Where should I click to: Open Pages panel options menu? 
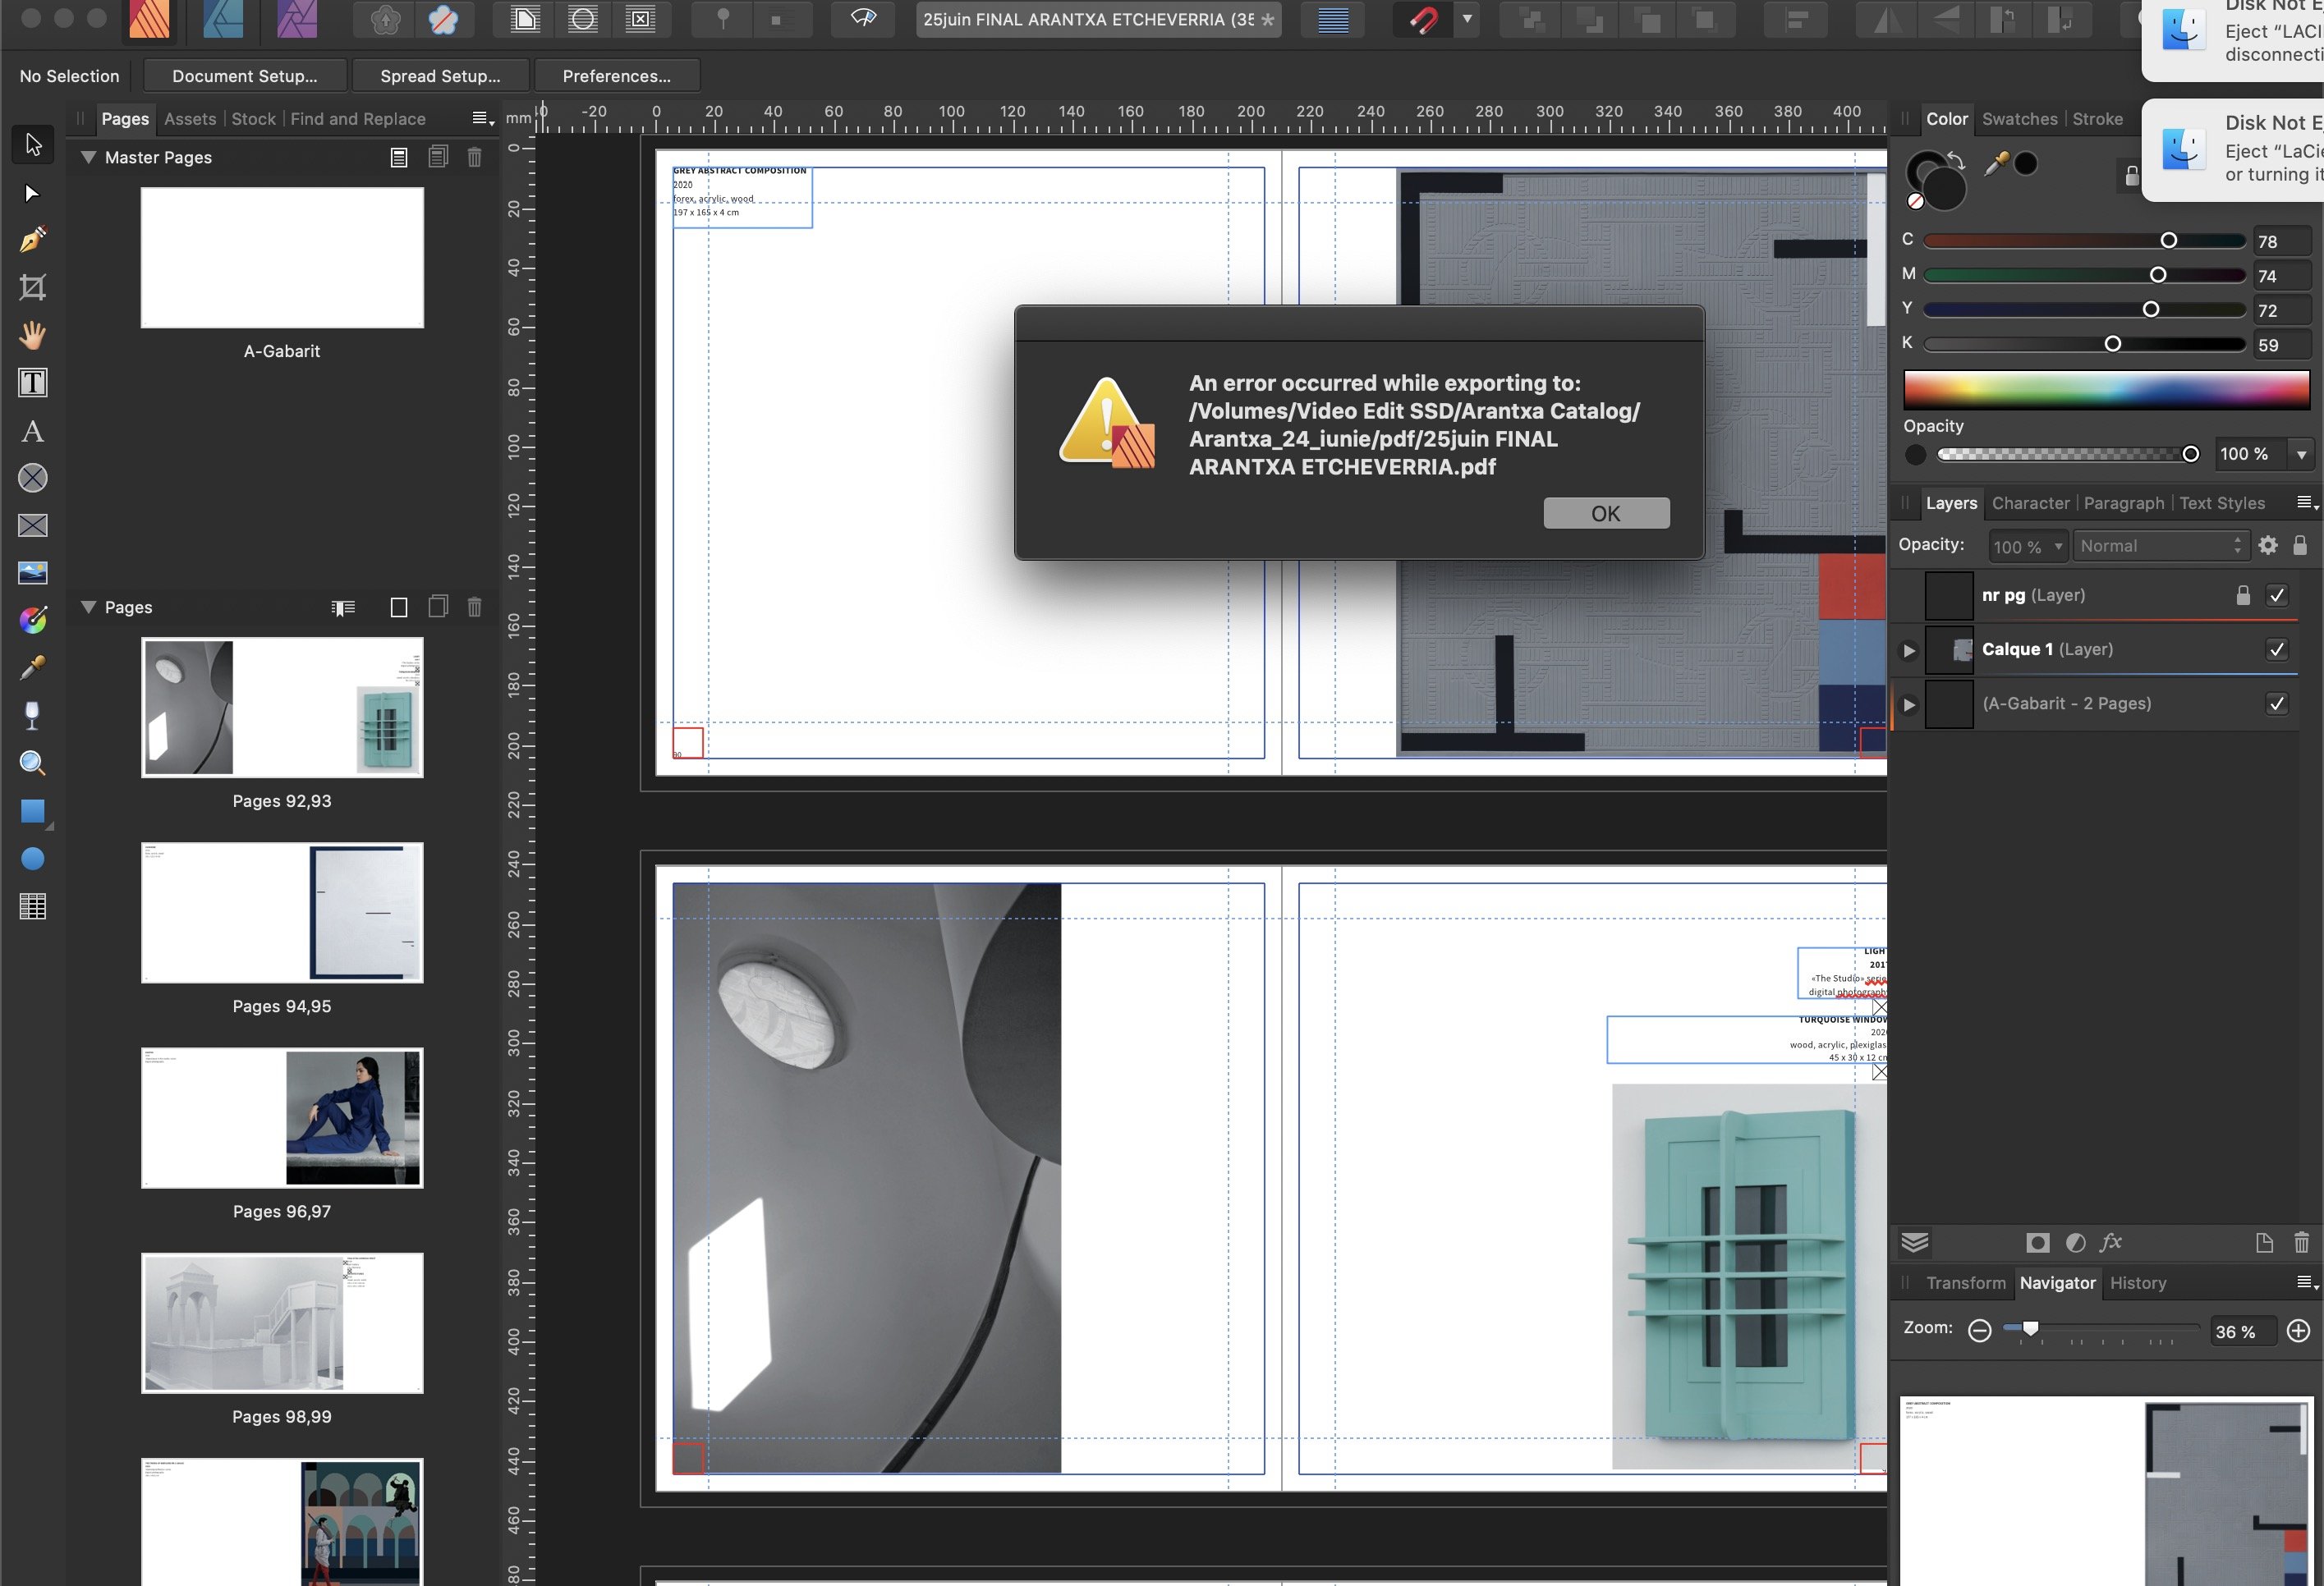(x=482, y=119)
